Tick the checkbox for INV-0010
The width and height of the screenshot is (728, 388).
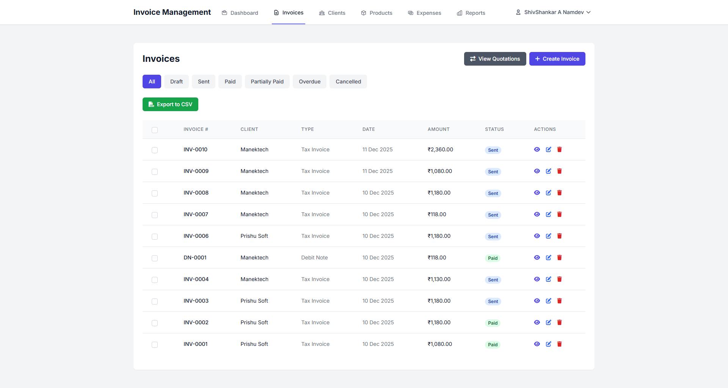coord(155,150)
